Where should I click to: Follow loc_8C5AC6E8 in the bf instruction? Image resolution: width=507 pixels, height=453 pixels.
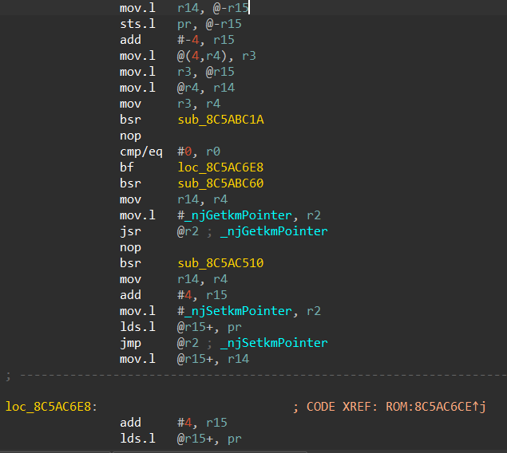tap(220, 167)
